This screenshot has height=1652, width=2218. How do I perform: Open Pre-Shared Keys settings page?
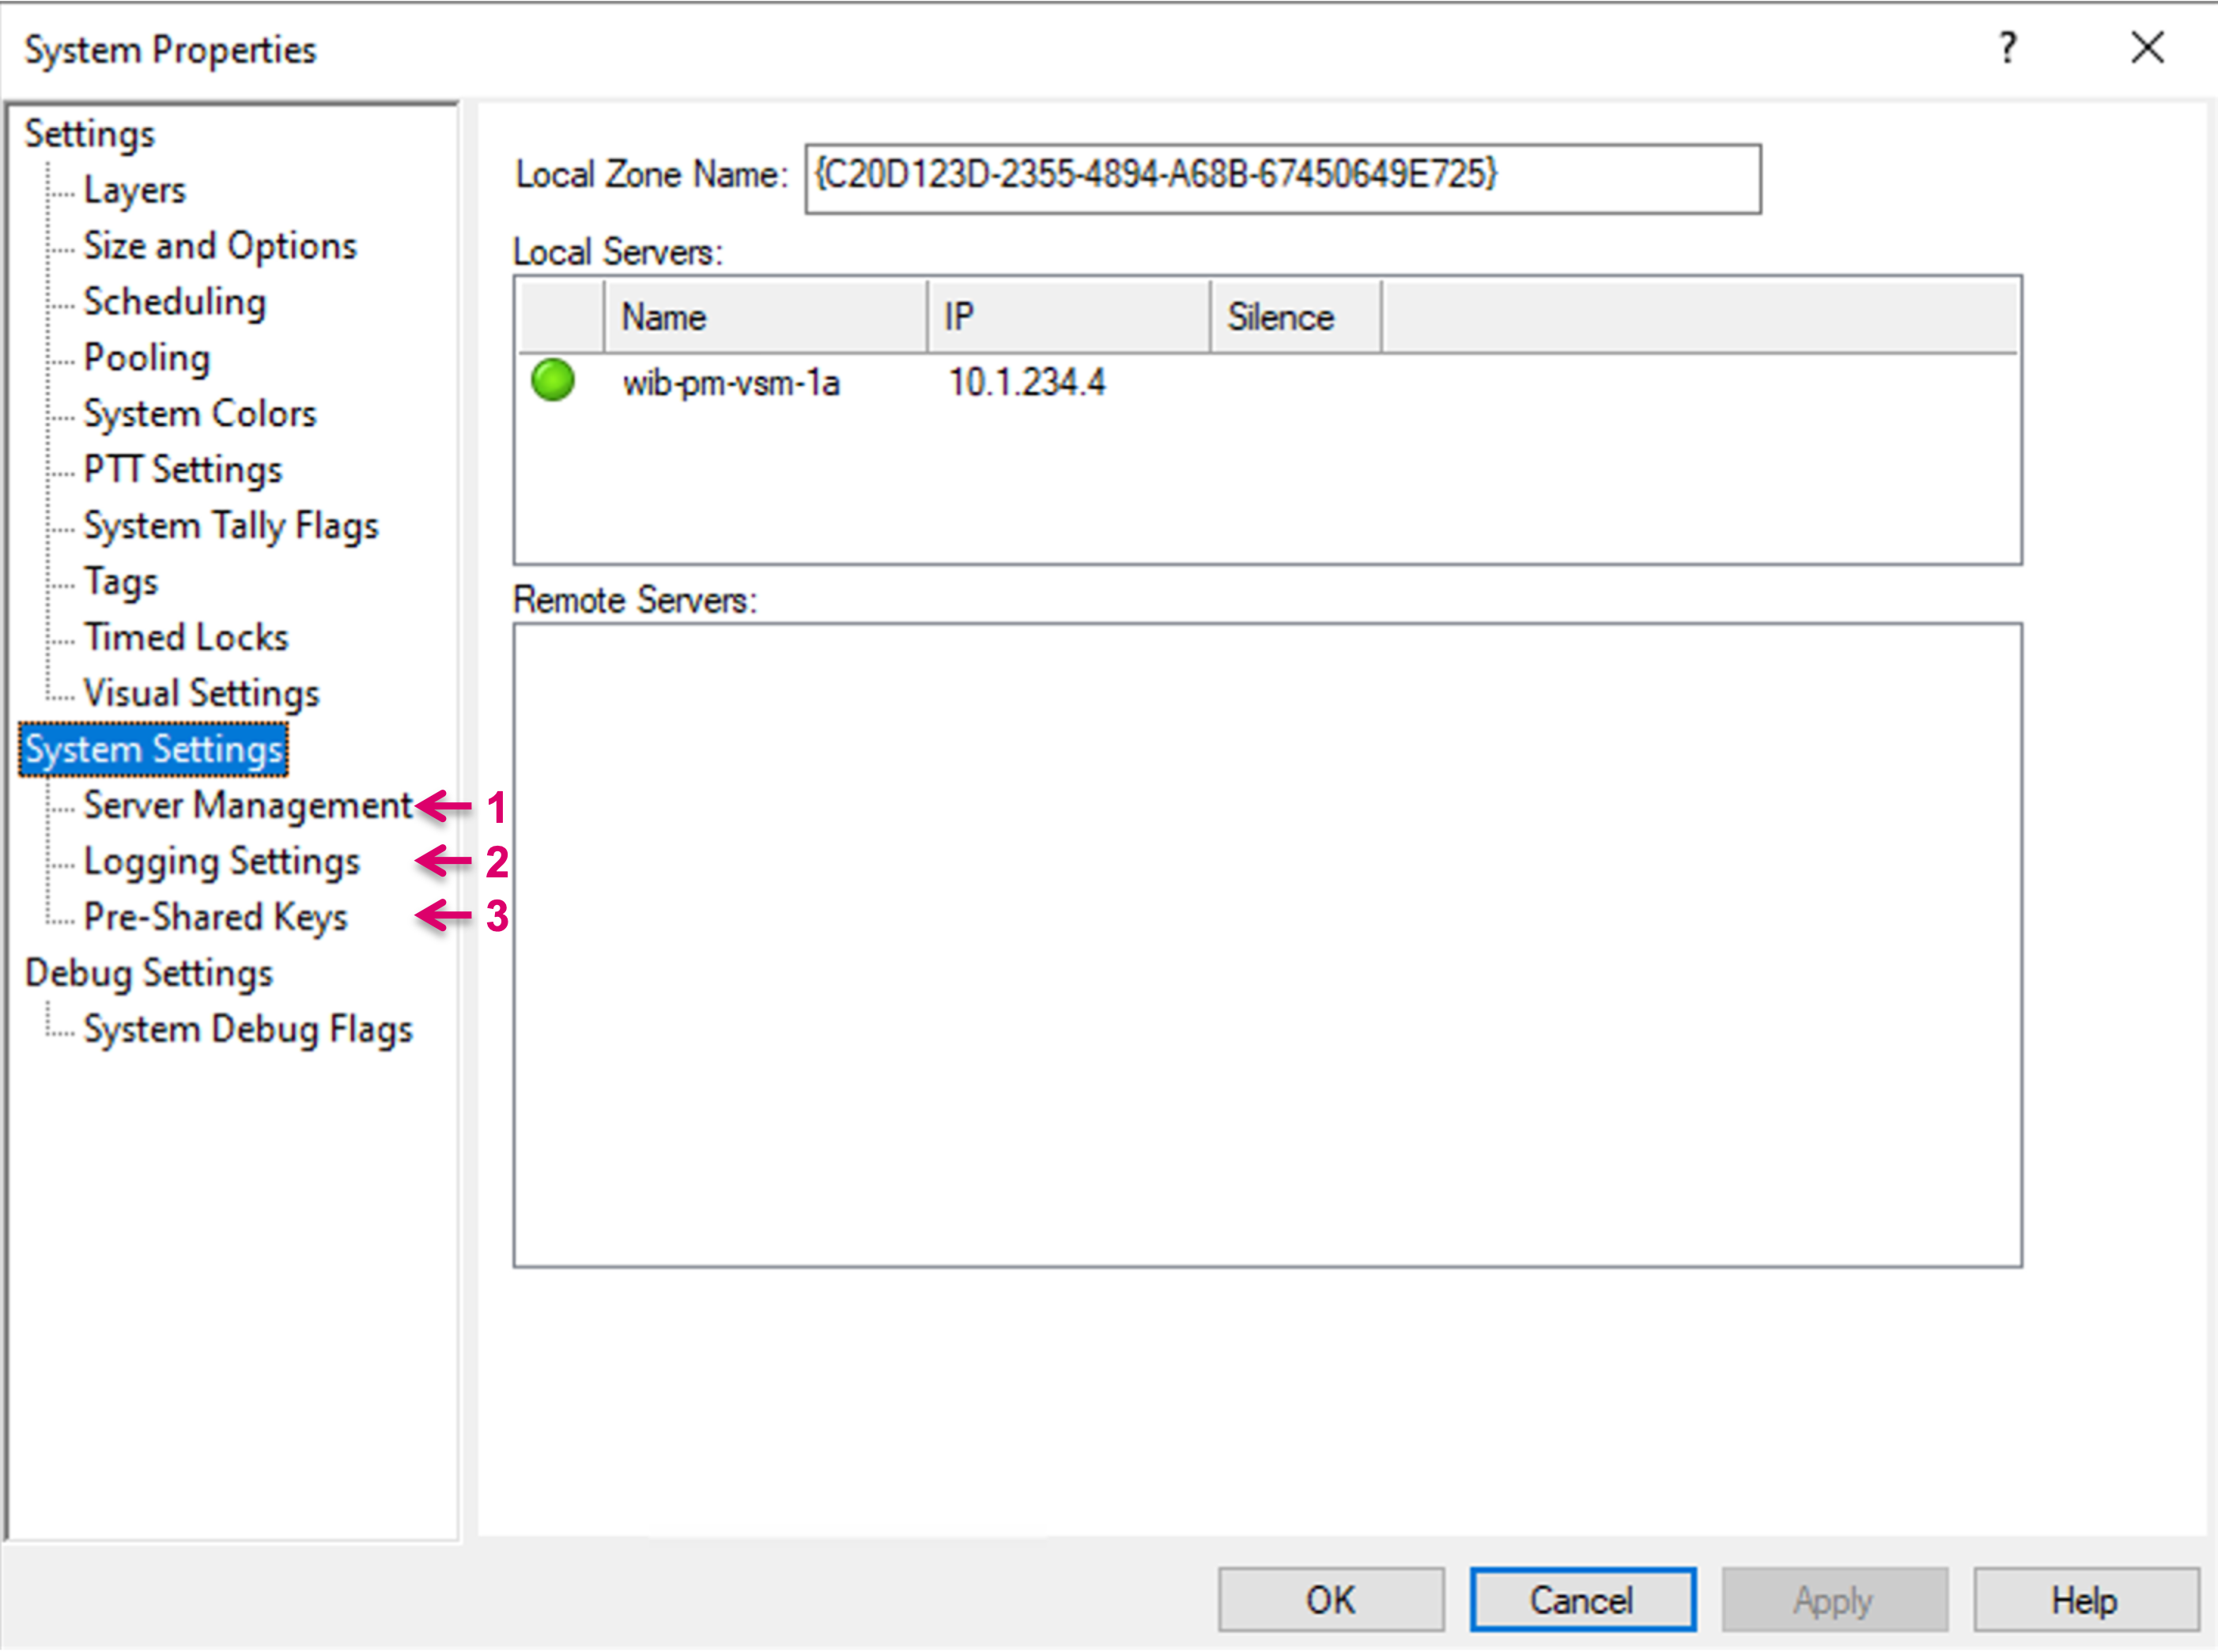[x=215, y=918]
